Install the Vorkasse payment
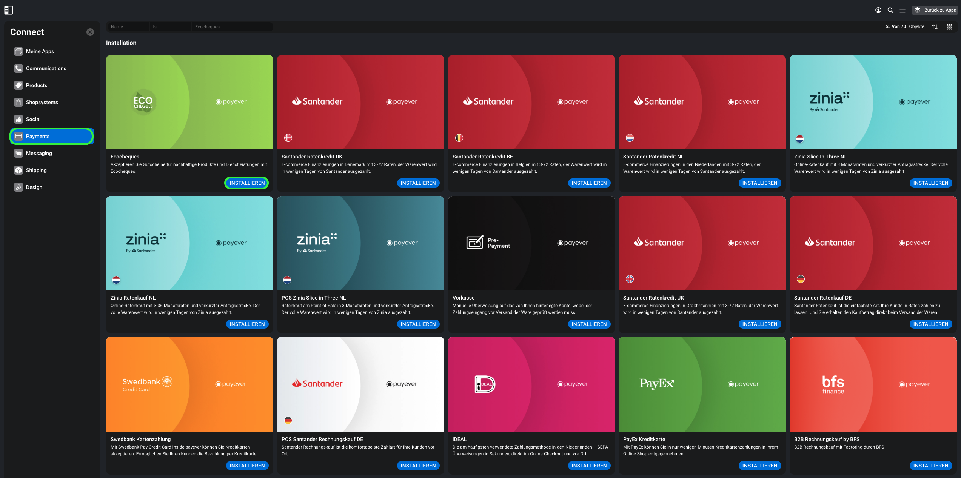 [589, 324]
